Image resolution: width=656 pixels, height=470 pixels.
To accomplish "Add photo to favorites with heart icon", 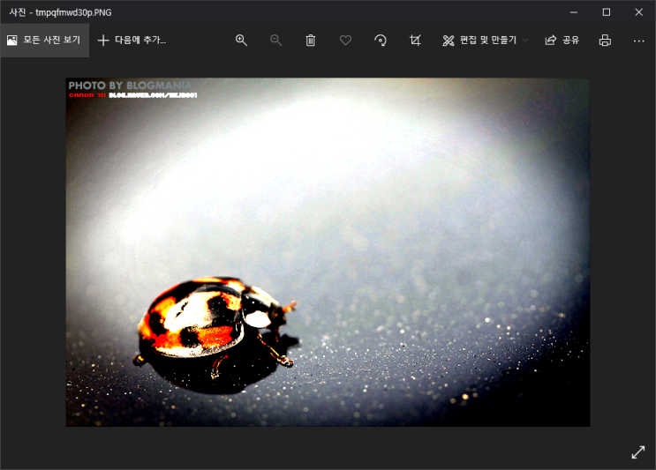I will [x=345, y=40].
